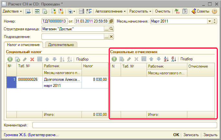Screen dimensions: 221x140
Task: Open Месяц начисления dropdown list
Action: (x=209, y=22)
